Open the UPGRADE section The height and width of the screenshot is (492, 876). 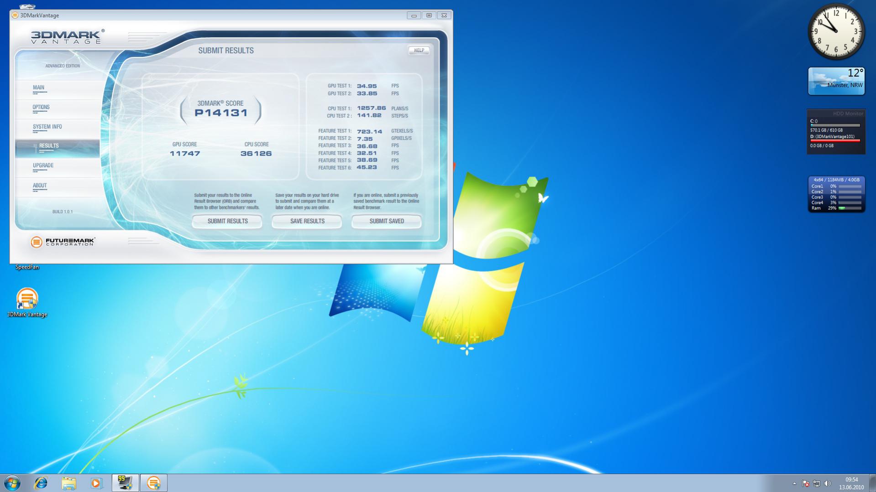click(58, 168)
